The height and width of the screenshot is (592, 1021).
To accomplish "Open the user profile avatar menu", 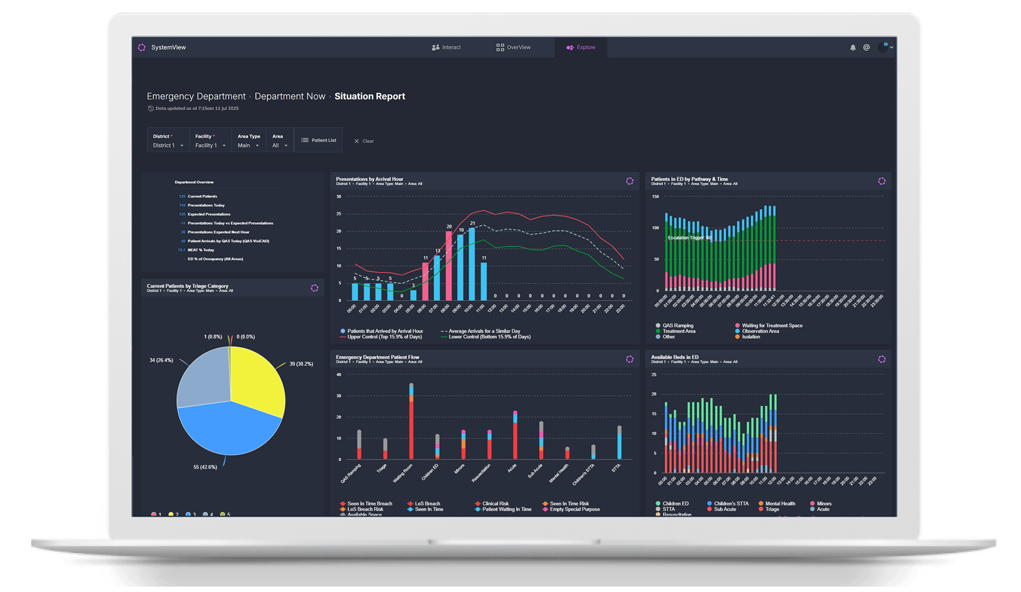I will click(884, 48).
